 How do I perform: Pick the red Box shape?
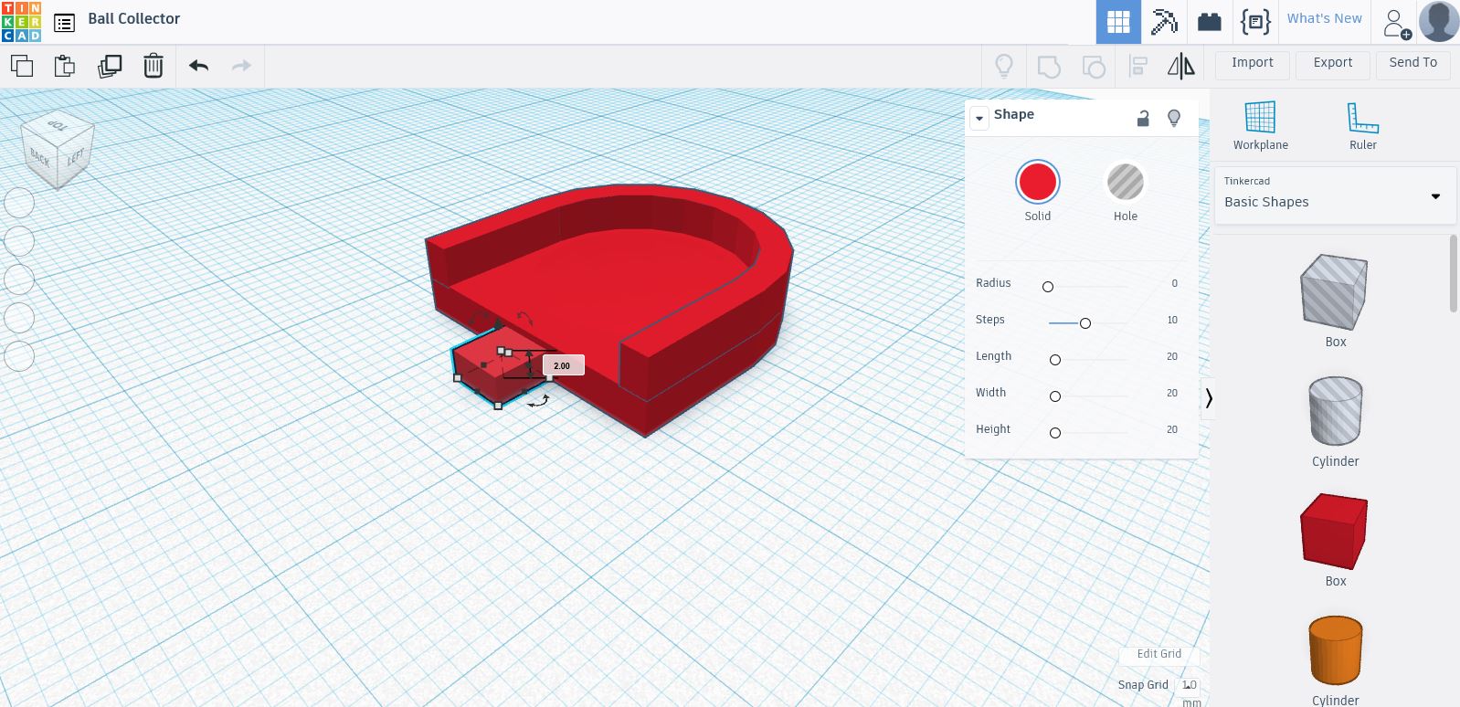tap(1334, 532)
